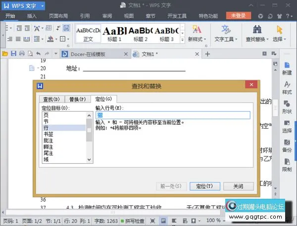297x226 pixels.
Task: Click the 选择 cursor icon in ribbon
Action: point(280,30)
